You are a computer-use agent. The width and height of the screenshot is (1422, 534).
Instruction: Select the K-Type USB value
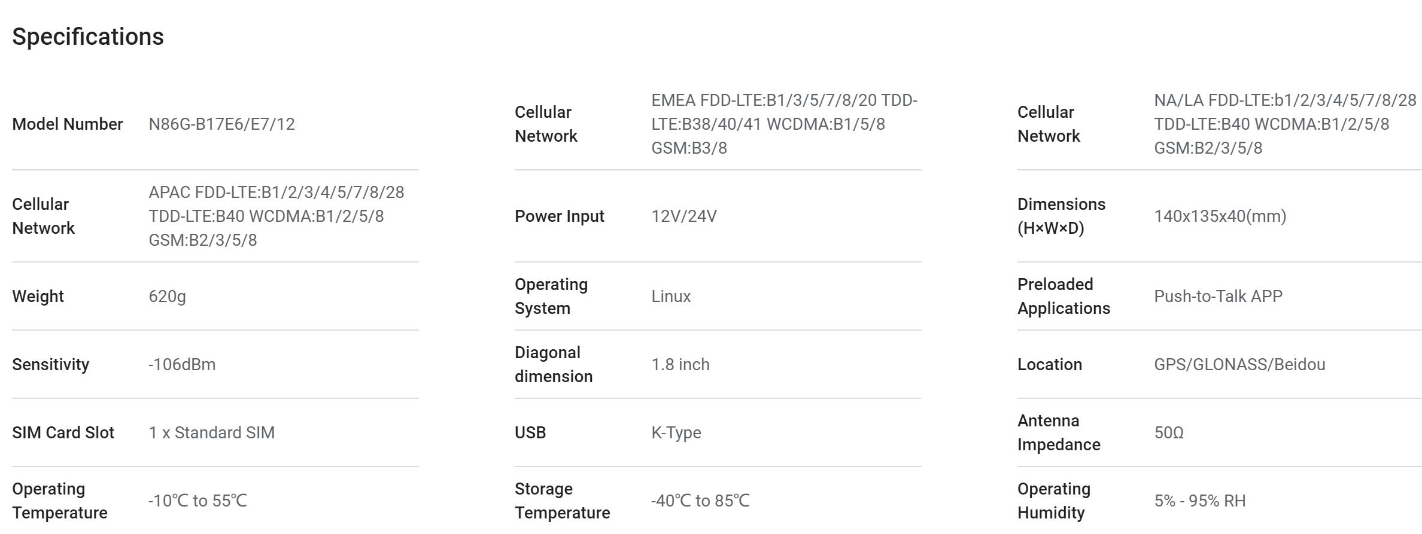tap(676, 432)
